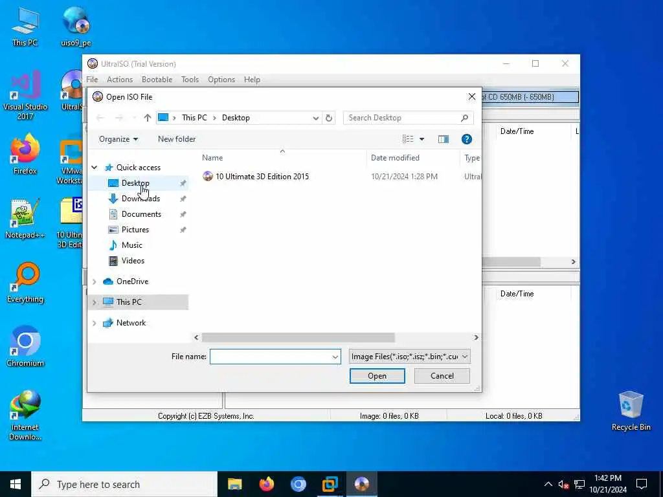Open UltraISO Help menu

click(x=252, y=80)
